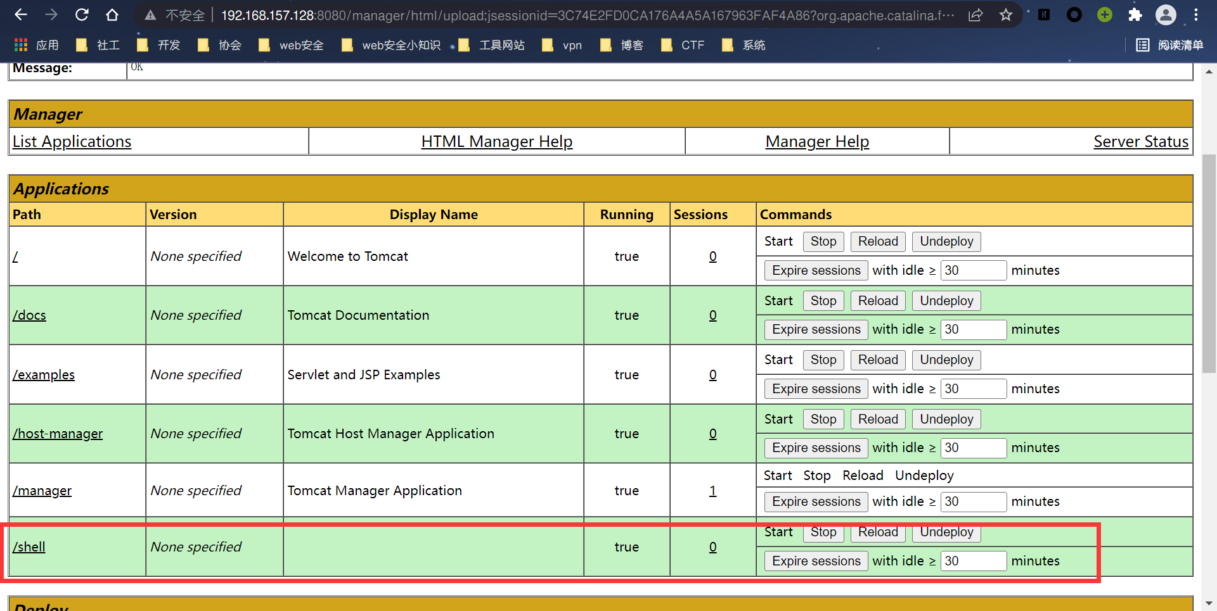Image resolution: width=1217 pixels, height=611 pixels.
Task: Click the address bar URL
Action: click(x=587, y=15)
